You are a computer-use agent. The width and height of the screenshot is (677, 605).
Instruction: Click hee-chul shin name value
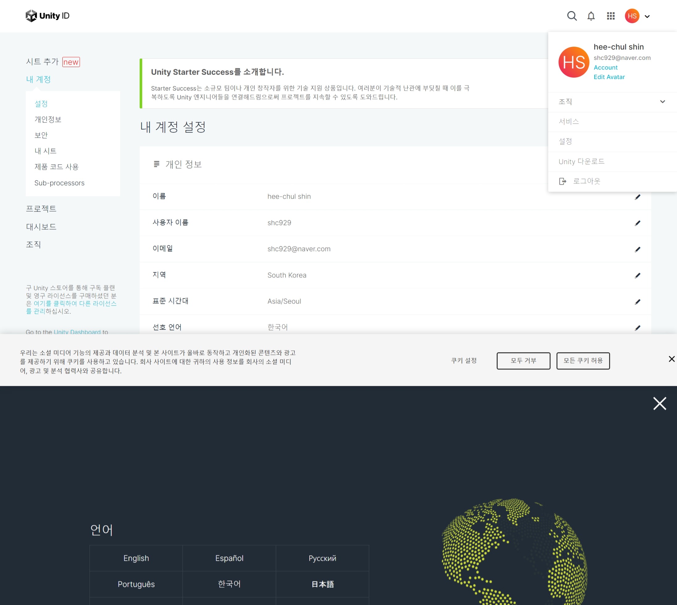coord(289,197)
